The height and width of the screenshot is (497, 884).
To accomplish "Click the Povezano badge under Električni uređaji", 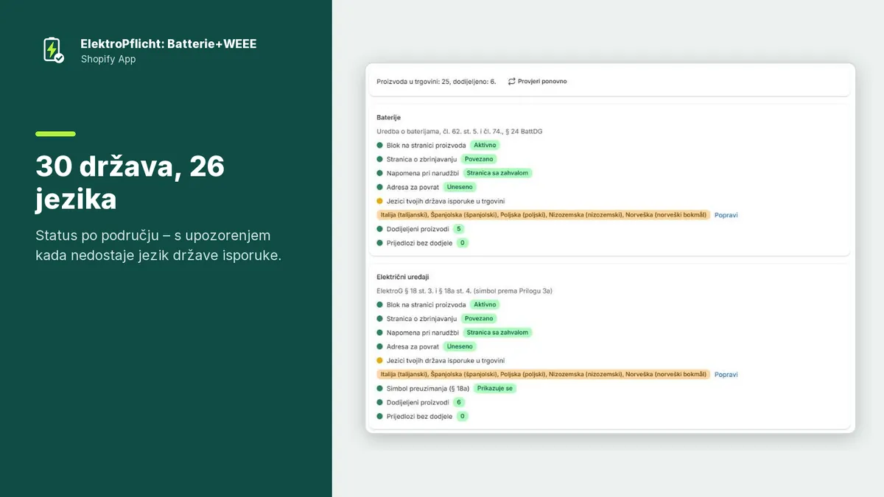I will (x=480, y=319).
